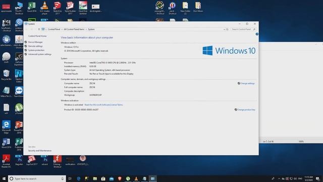Open VLC from the taskbar
Screen dimensions: 323x182
click(136, 178)
